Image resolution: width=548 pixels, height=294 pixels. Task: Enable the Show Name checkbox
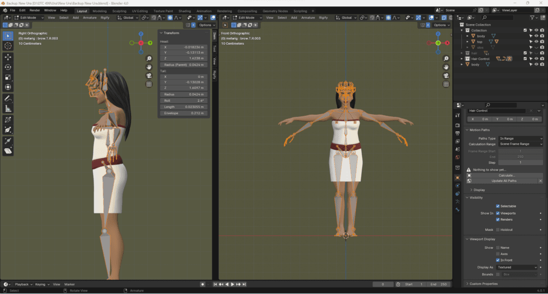click(498, 248)
